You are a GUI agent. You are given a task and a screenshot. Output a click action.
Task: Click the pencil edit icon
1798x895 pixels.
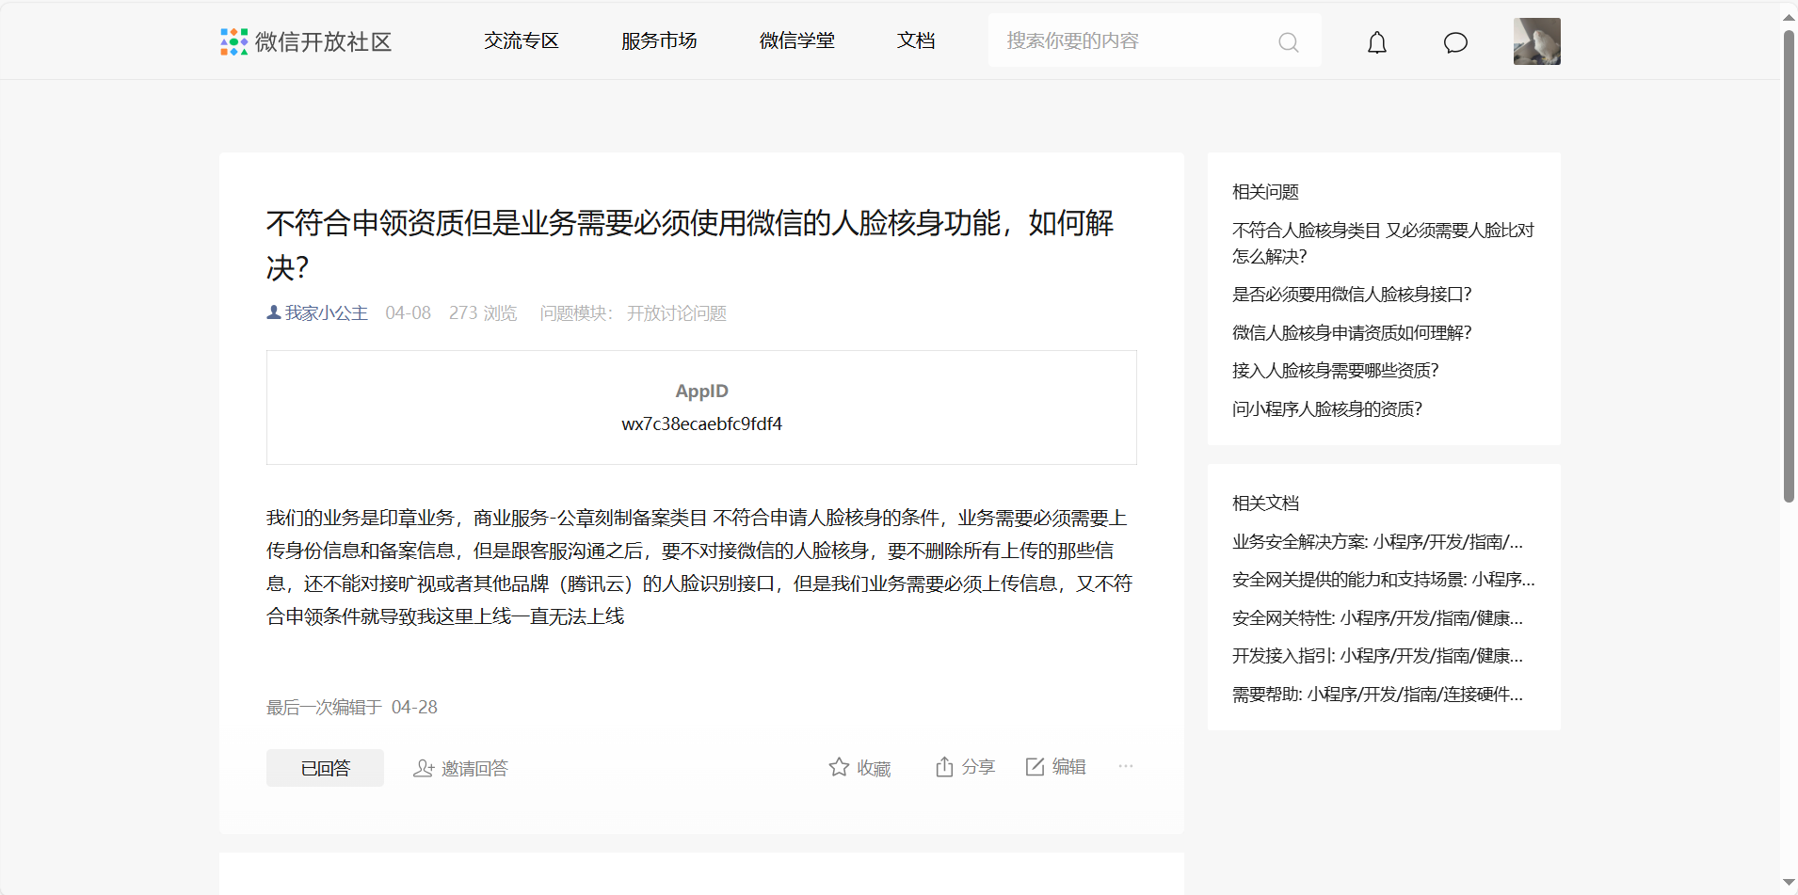point(1035,767)
